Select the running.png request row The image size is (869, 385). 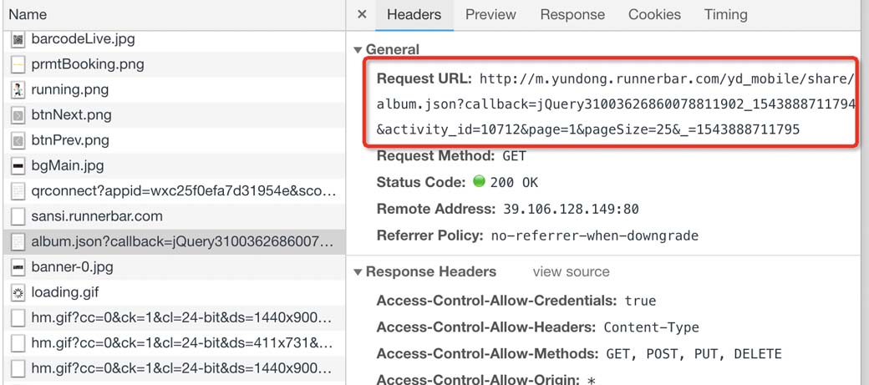click(x=174, y=89)
